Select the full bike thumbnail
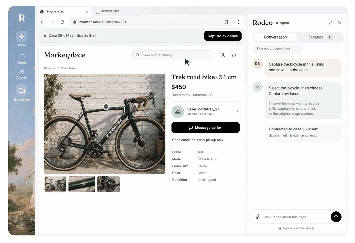The width and height of the screenshot is (355, 243). (x=55, y=184)
